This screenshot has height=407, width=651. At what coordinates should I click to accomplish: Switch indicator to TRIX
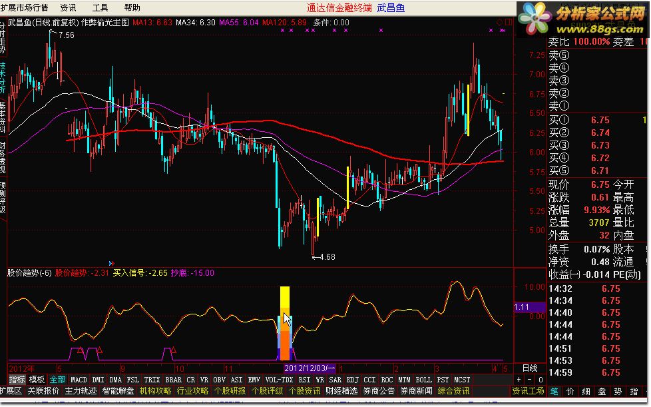coord(152,380)
